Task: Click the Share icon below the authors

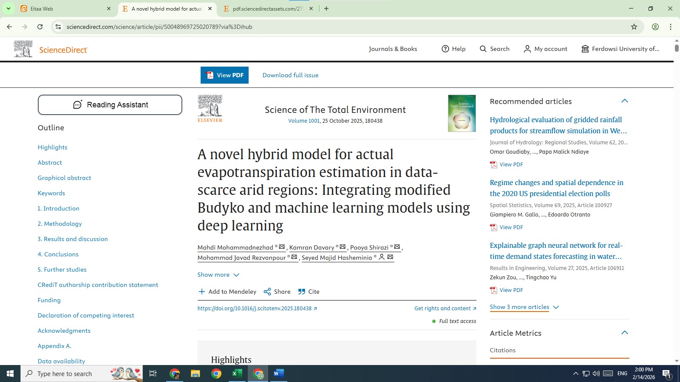Action: pyautogui.click(x=267, y=292)
